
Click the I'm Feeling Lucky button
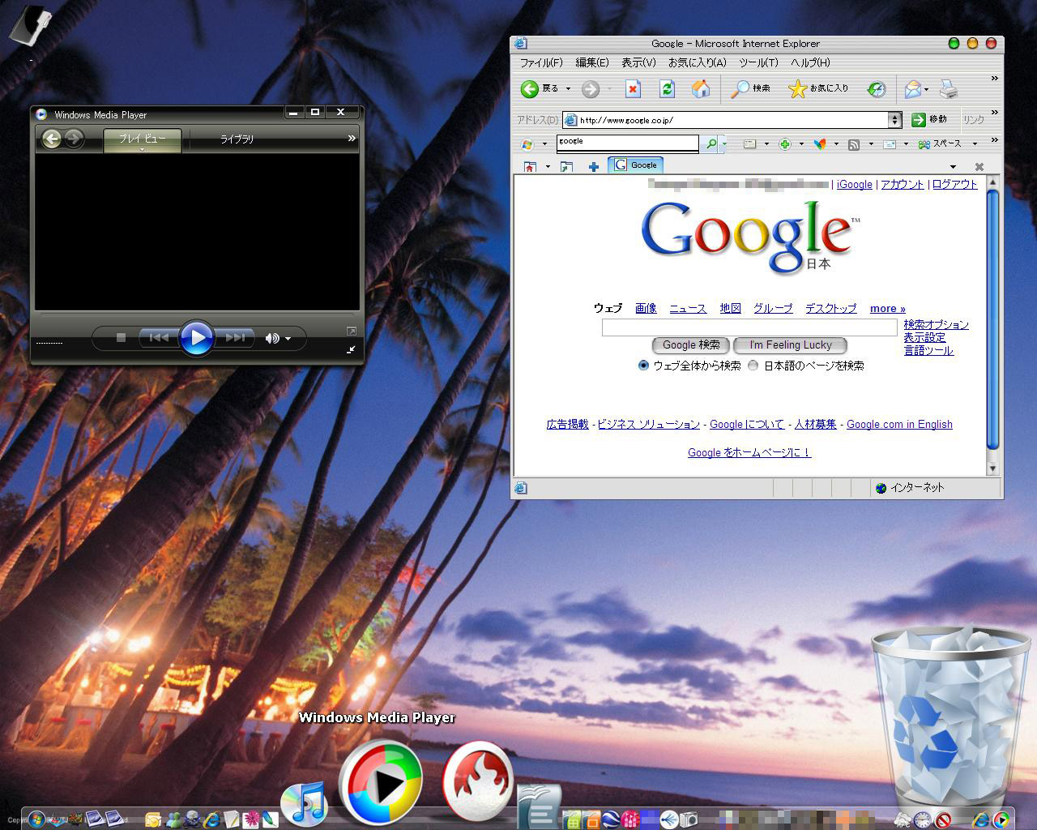point(790,345)
